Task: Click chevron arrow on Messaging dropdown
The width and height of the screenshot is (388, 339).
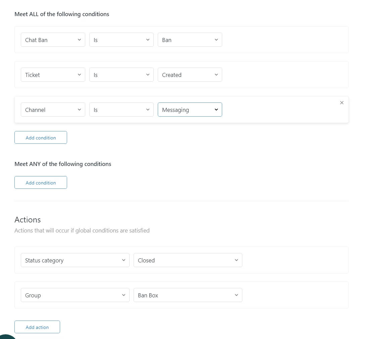Action: pyautogui.click(x=216, y=110)
